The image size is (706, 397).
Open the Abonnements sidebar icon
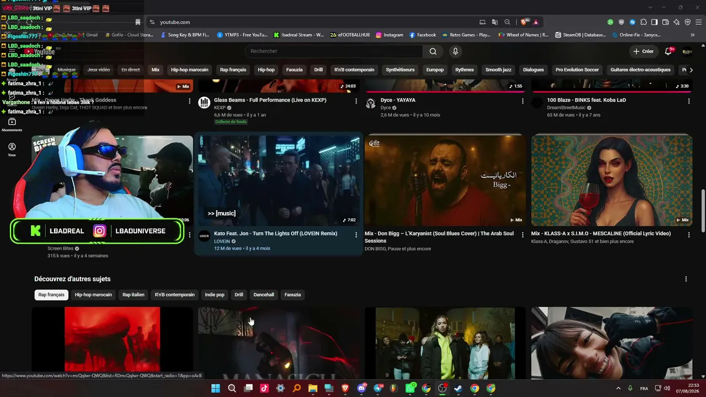12,125
